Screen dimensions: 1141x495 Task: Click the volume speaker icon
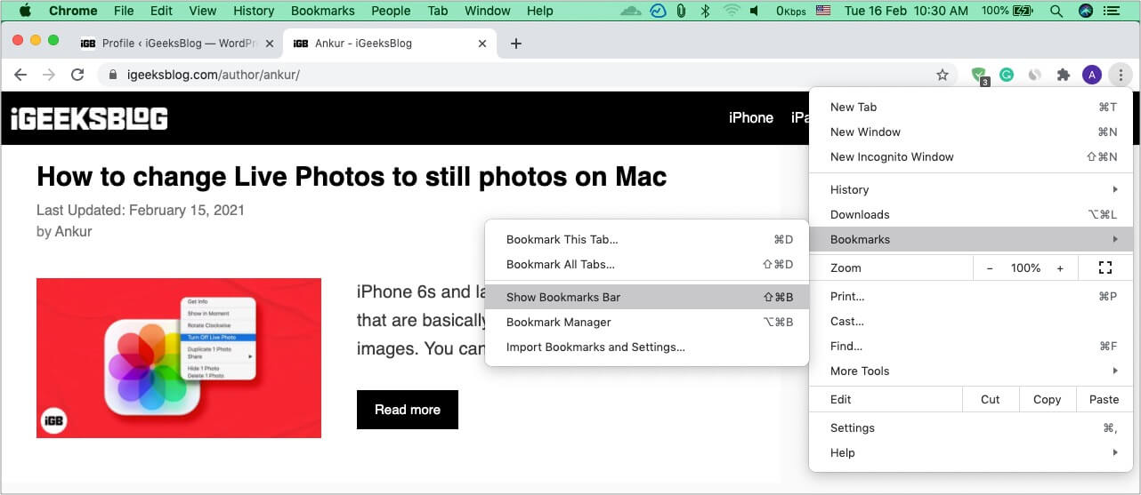[755, 11]
